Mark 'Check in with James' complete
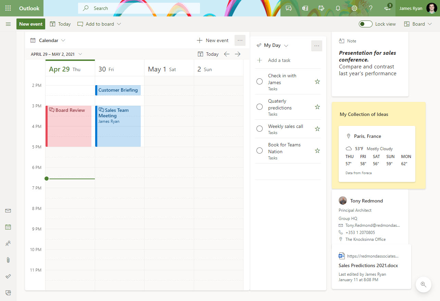Screen dimensions: 440x301 260,81
